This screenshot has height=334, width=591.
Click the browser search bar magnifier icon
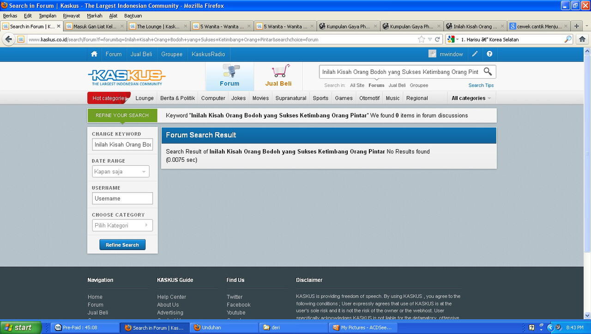(x=568, y=39)
